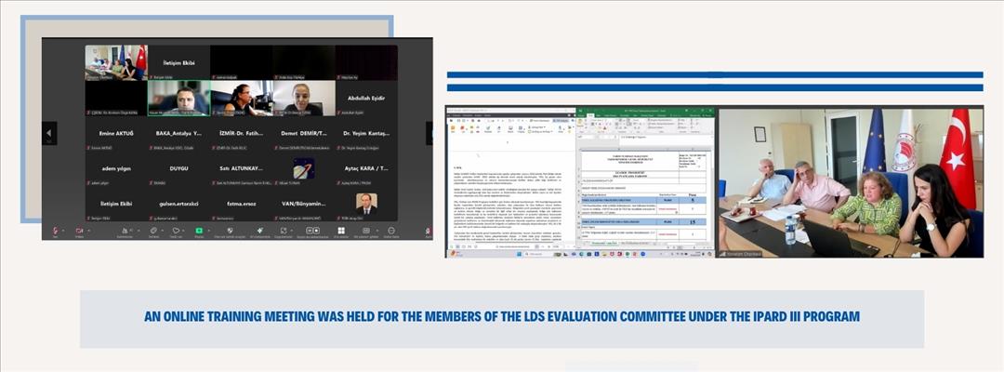Open the AI Companion sparkle icon

[260, 230]
